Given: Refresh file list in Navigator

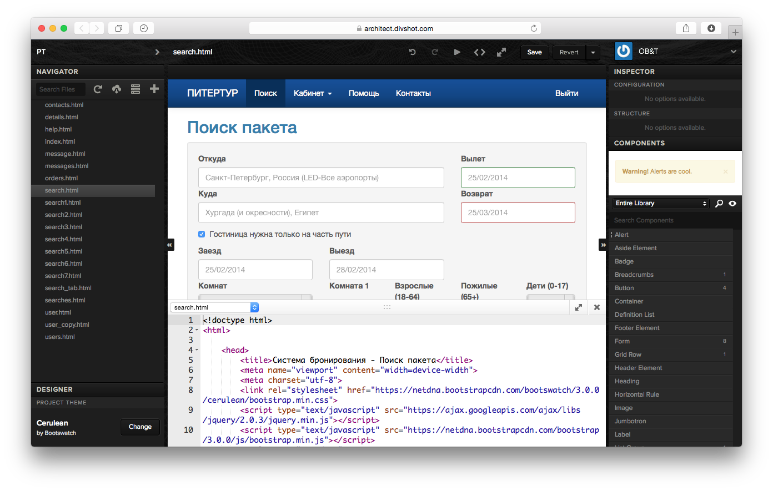Looking at the screenshot, I should pos(98,89).
